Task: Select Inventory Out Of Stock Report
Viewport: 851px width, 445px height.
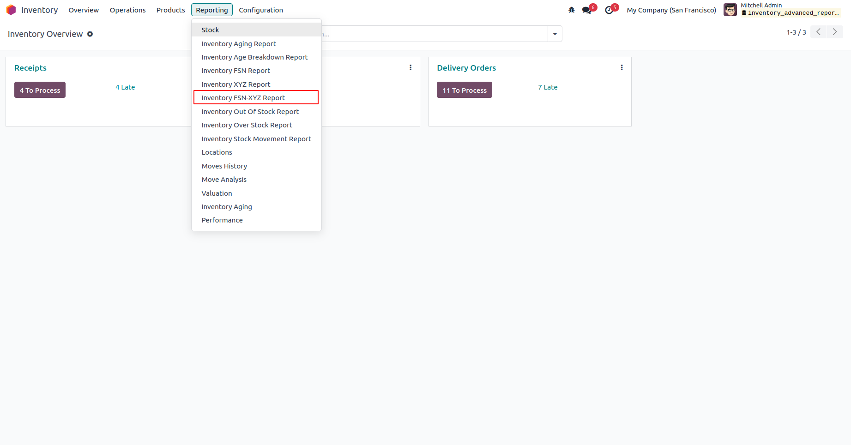Action: 256,111
